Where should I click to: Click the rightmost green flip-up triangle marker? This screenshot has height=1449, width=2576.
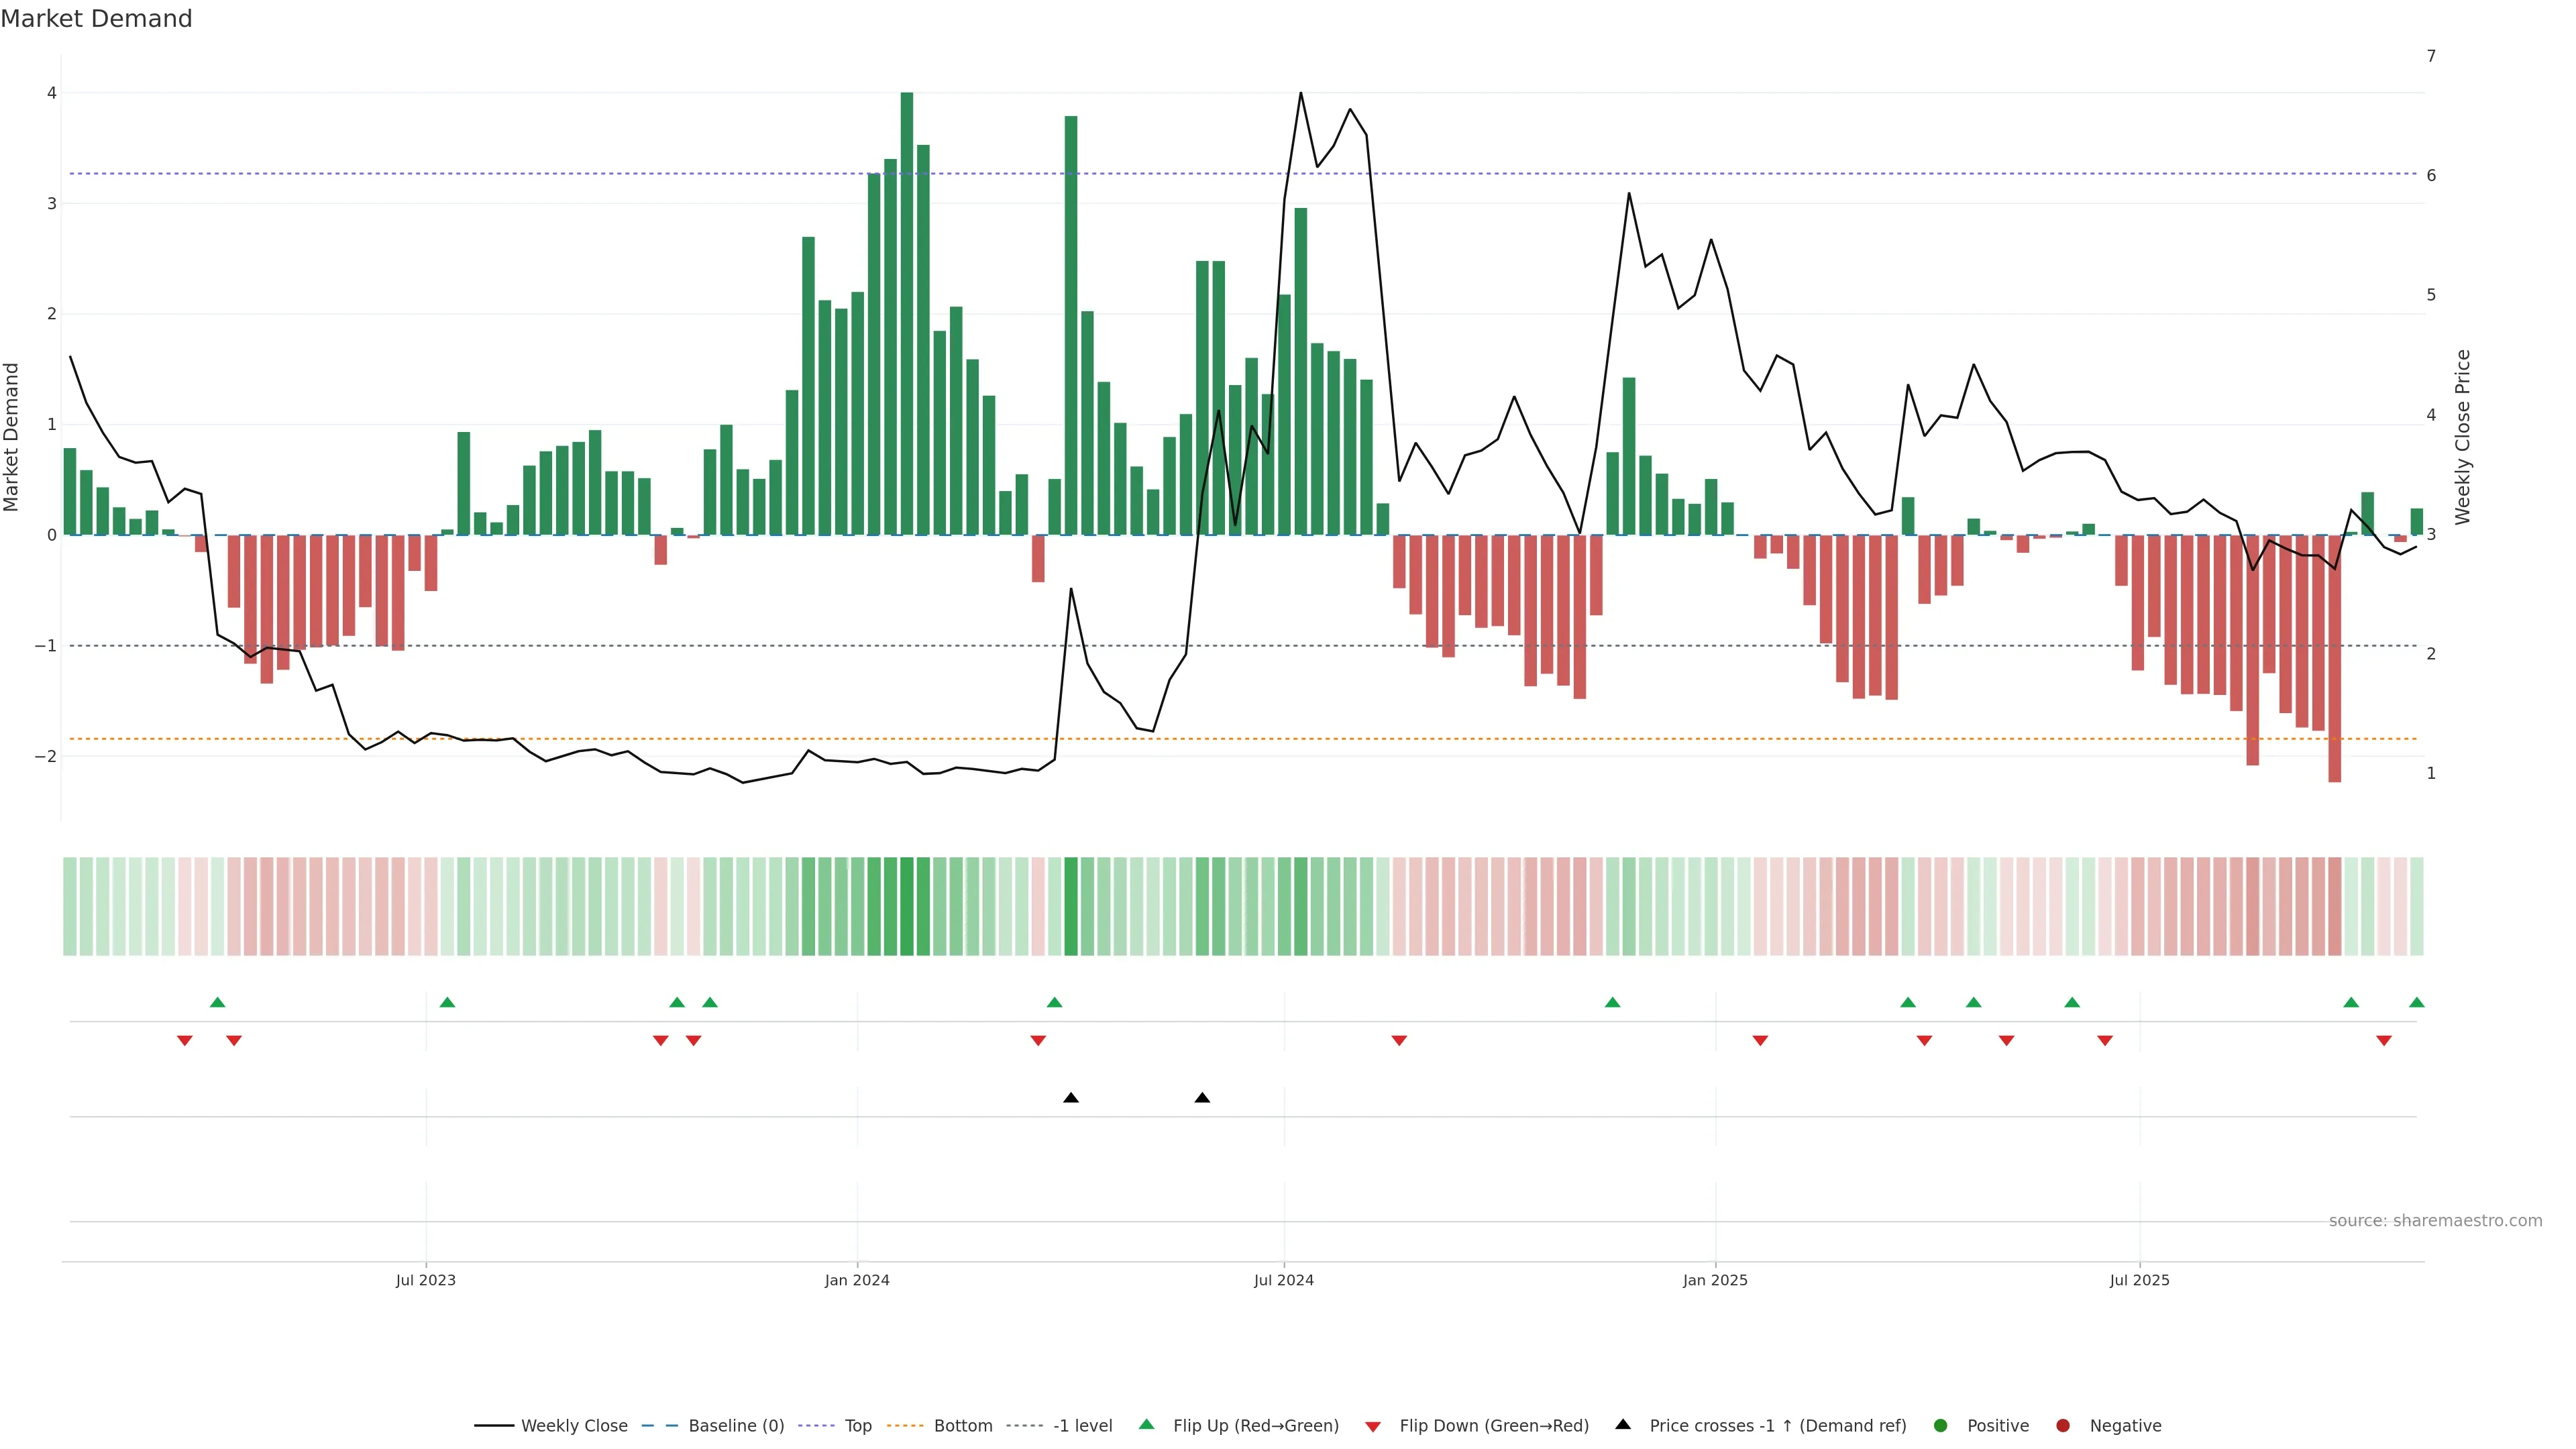click(2417, 1002)
